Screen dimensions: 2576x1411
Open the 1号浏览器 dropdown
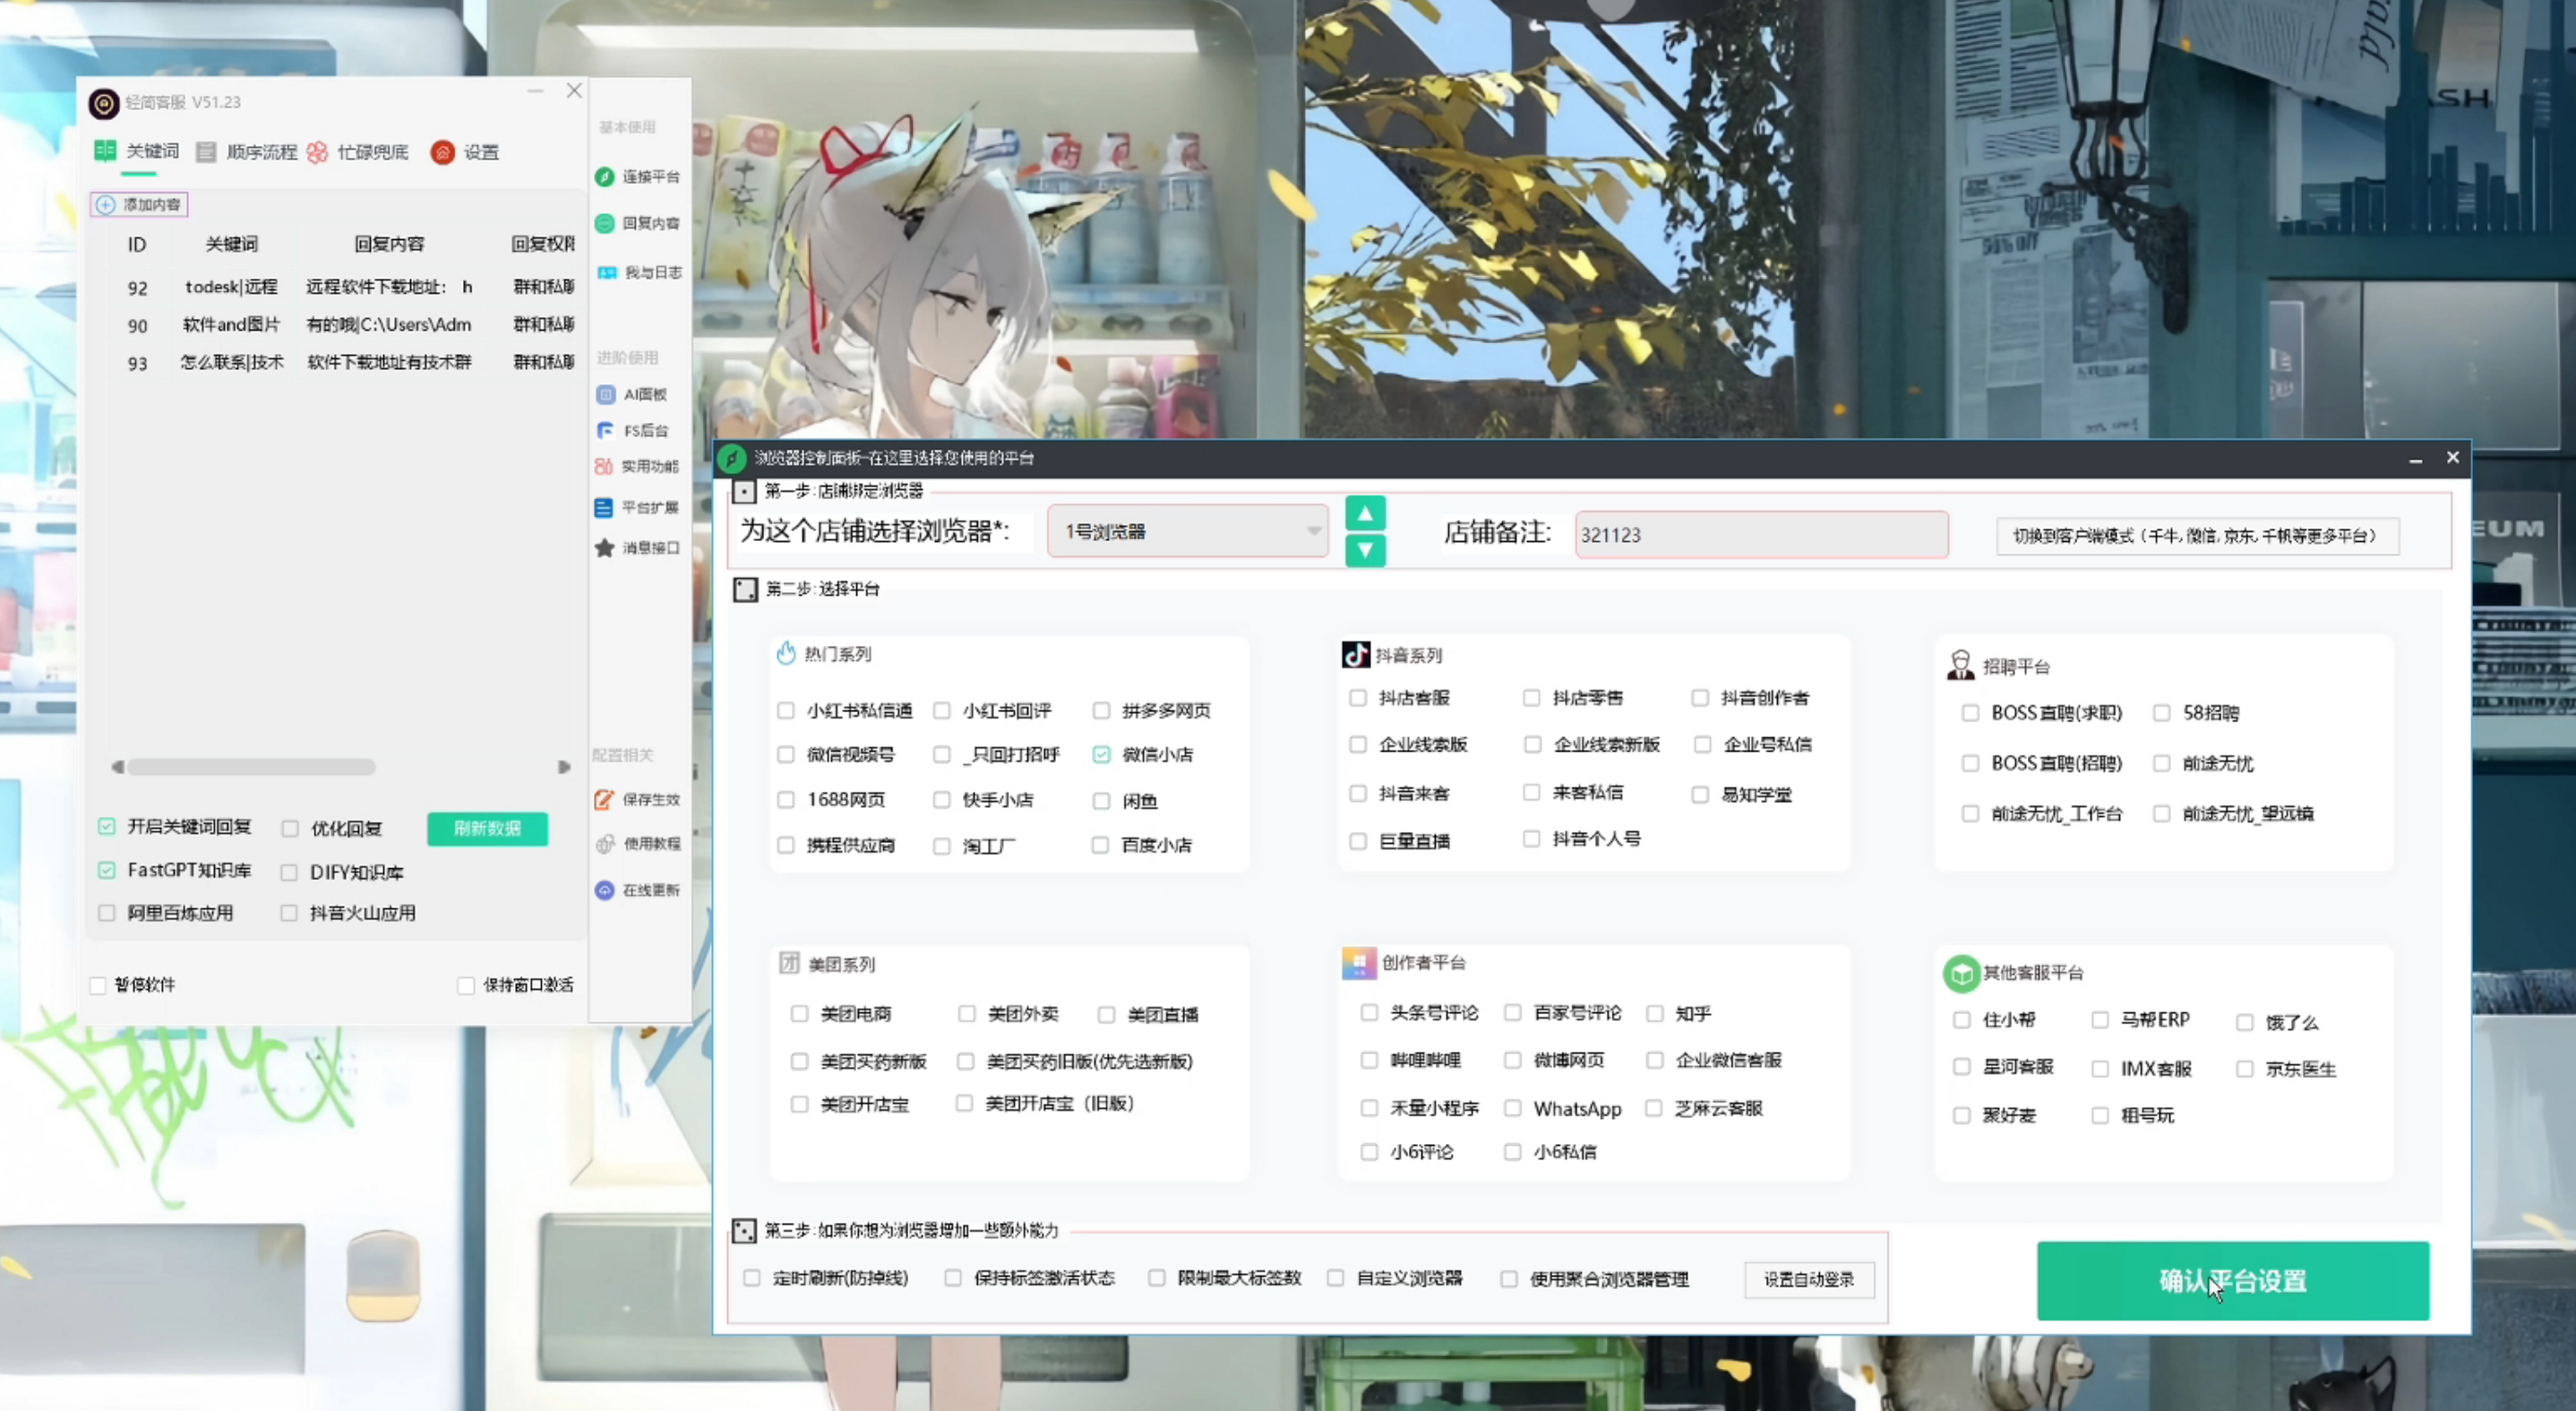[x=1188, y=531]
